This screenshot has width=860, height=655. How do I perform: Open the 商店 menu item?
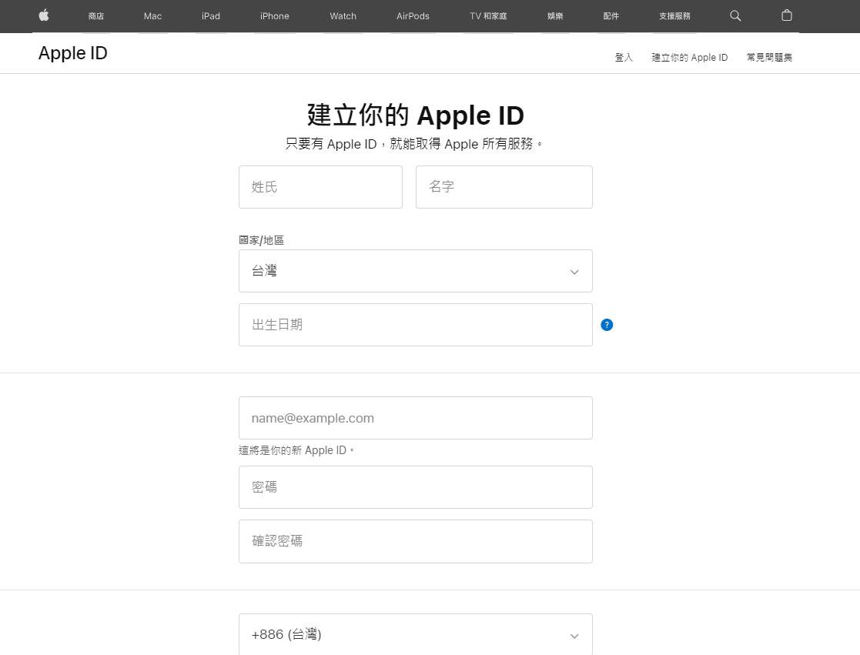pyautogui.click(x=96, y=16)
